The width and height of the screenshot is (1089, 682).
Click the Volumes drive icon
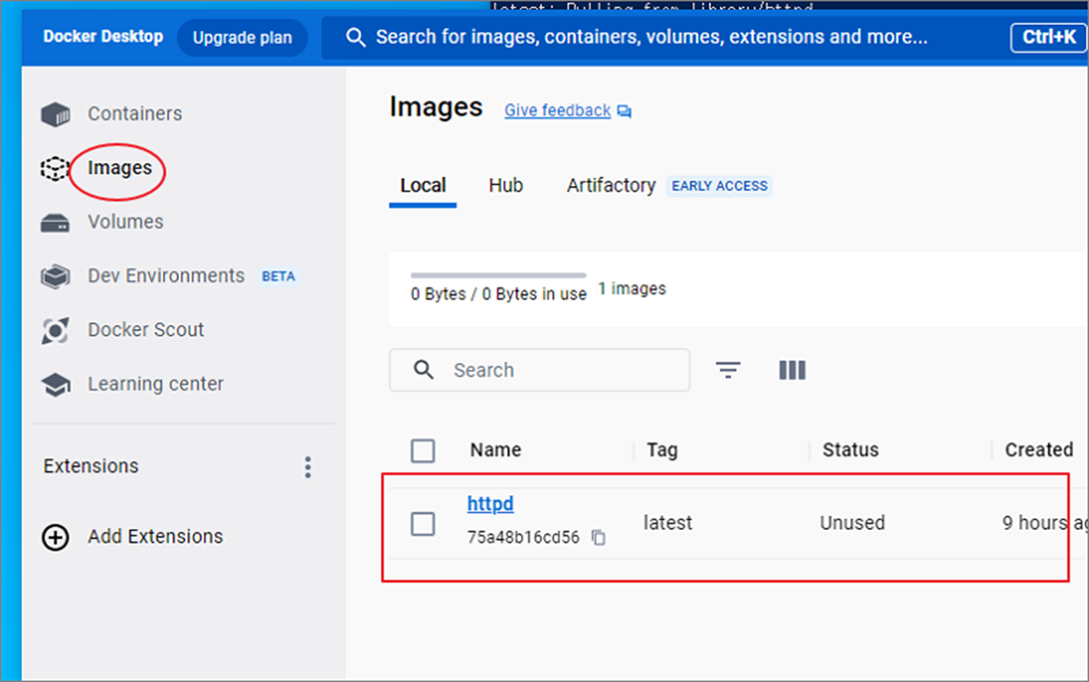(x=55, y=223)
